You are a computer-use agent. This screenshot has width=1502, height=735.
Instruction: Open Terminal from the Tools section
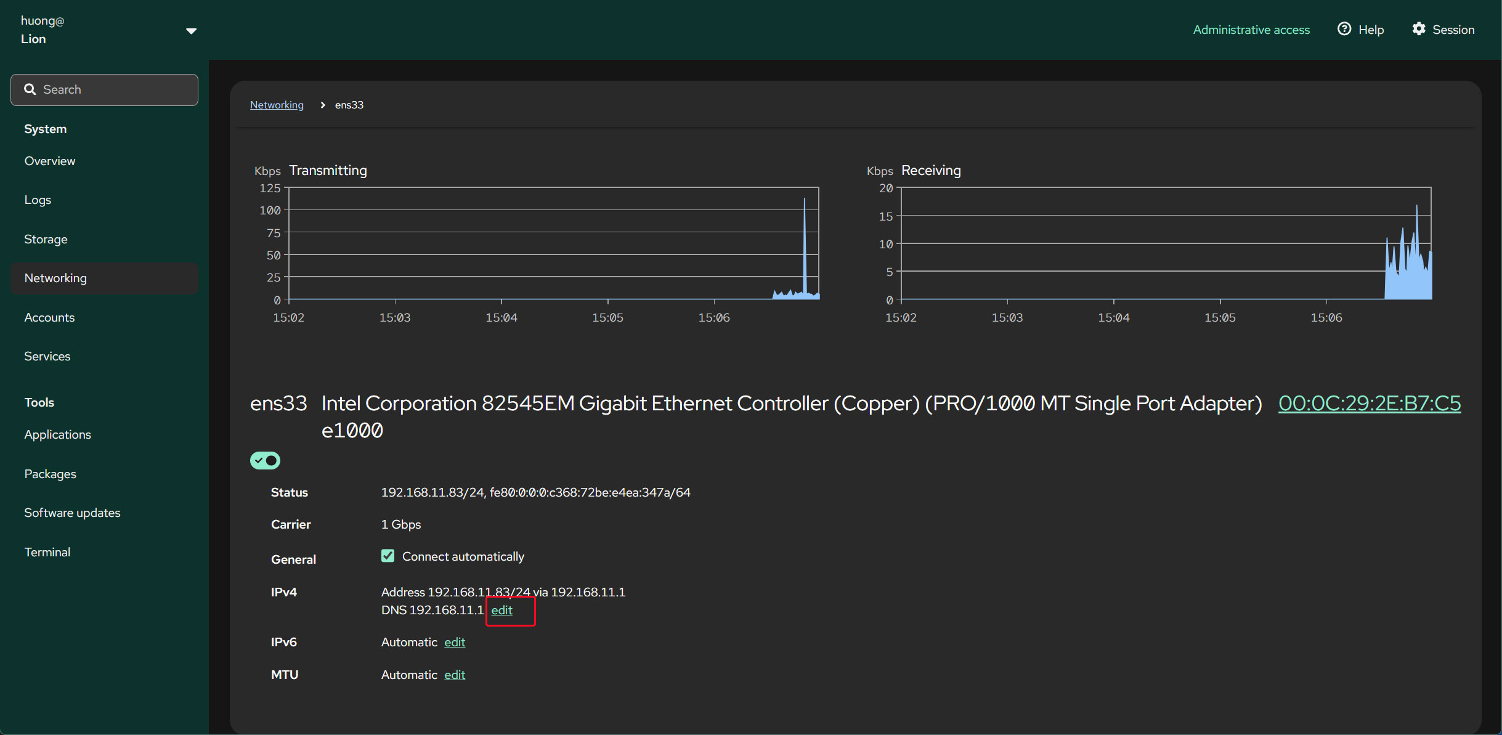(47, 552)
